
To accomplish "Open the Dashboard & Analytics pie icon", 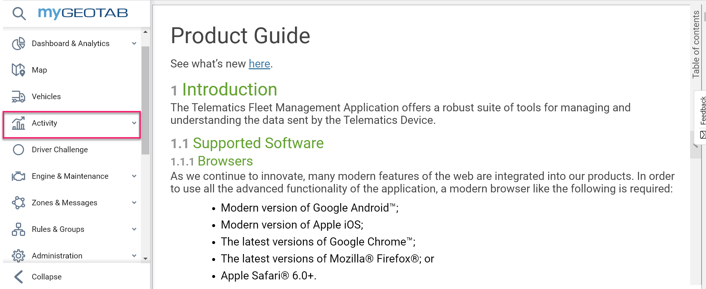I will (18, 43).
